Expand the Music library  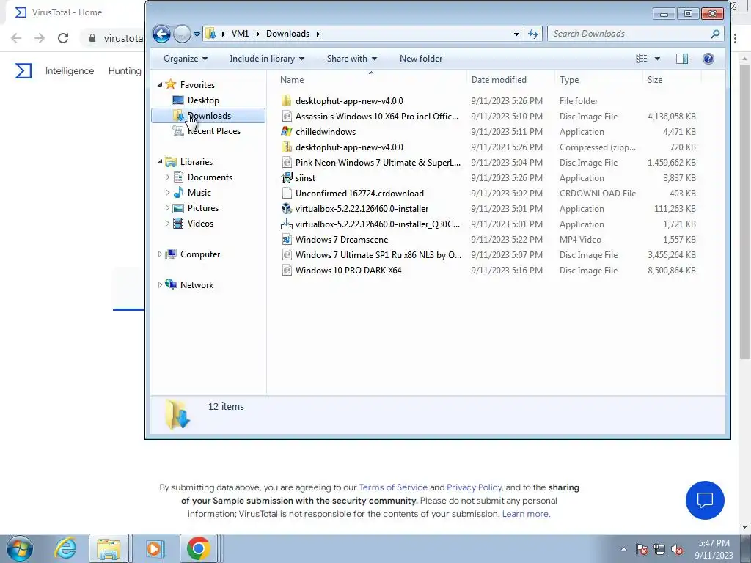[x=167, y=193]
